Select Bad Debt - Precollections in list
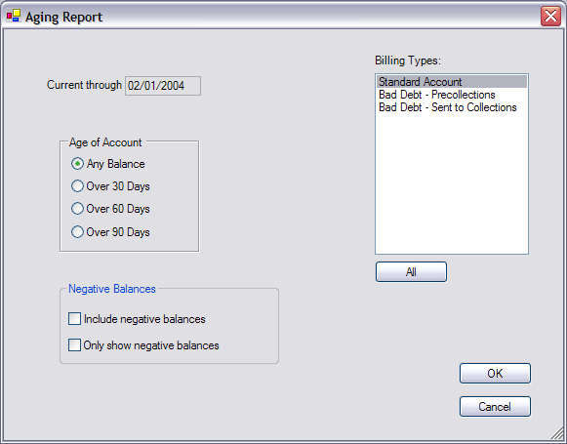This screenshot has height=444, width=567. coord(452,95)
